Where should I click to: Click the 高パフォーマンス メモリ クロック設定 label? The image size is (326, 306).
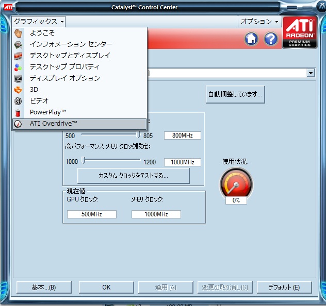click(x=108, y=146)
